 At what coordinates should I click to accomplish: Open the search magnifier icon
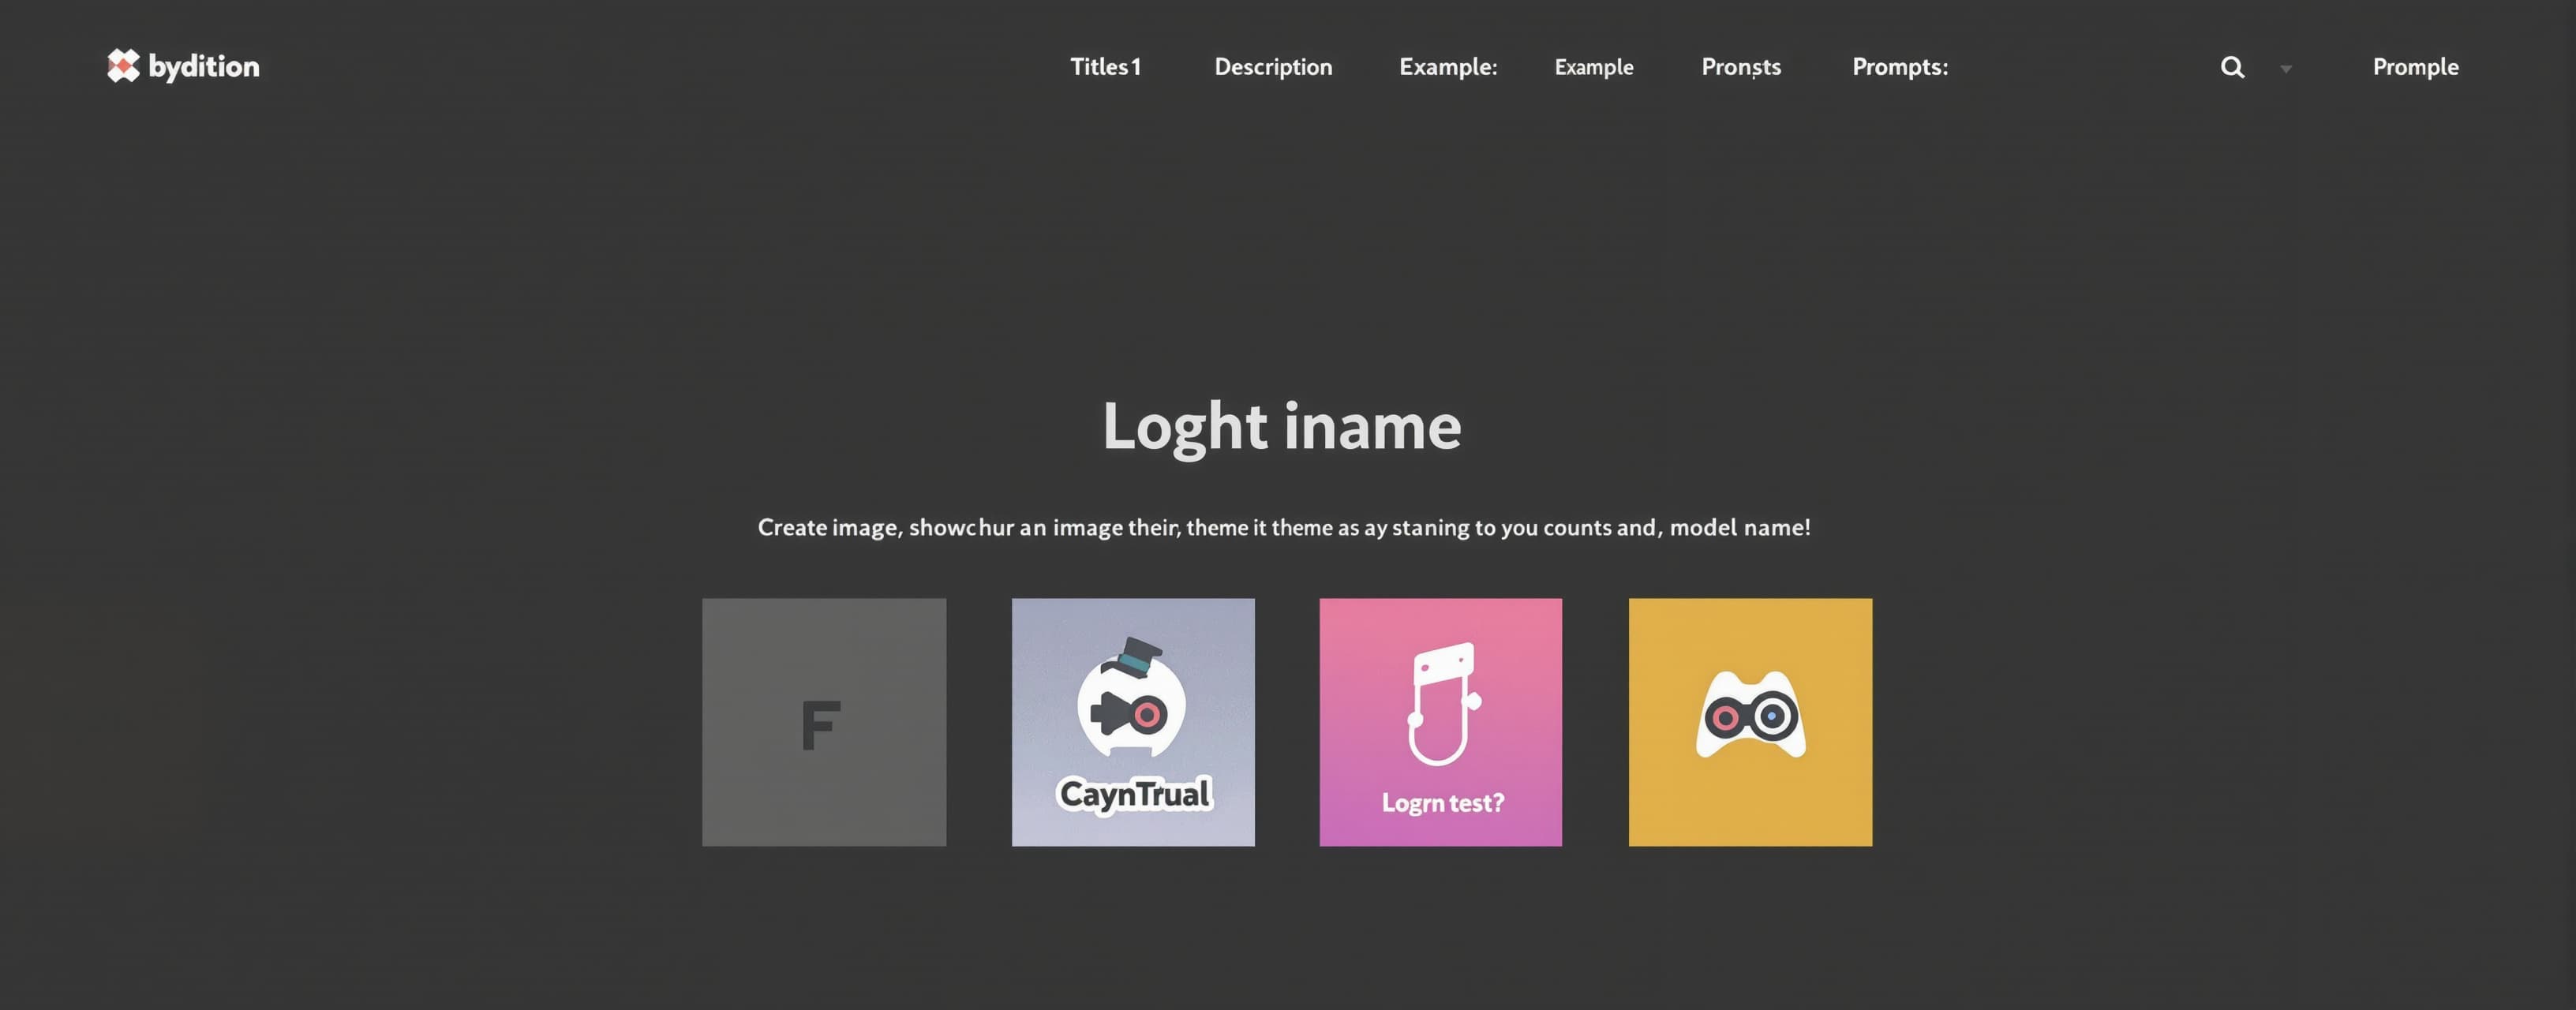2232,67
